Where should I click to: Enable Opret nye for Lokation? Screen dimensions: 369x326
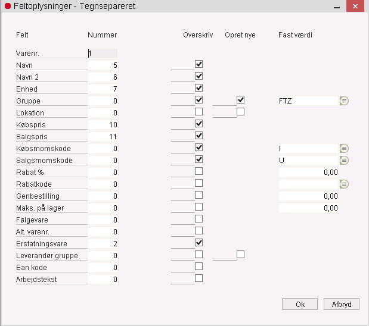click(x=240, y=112)
